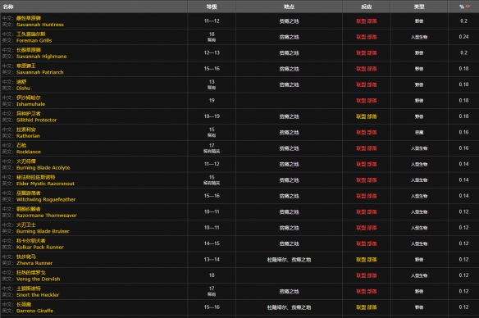Image resolution: width=479 pixels, height=318 pixels.
Task: Open 杜隆塔尔 location in Barrens Giraffe row
Action: [276, 307]
